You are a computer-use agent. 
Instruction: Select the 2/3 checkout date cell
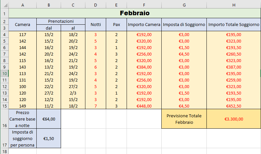click(73, 93)
